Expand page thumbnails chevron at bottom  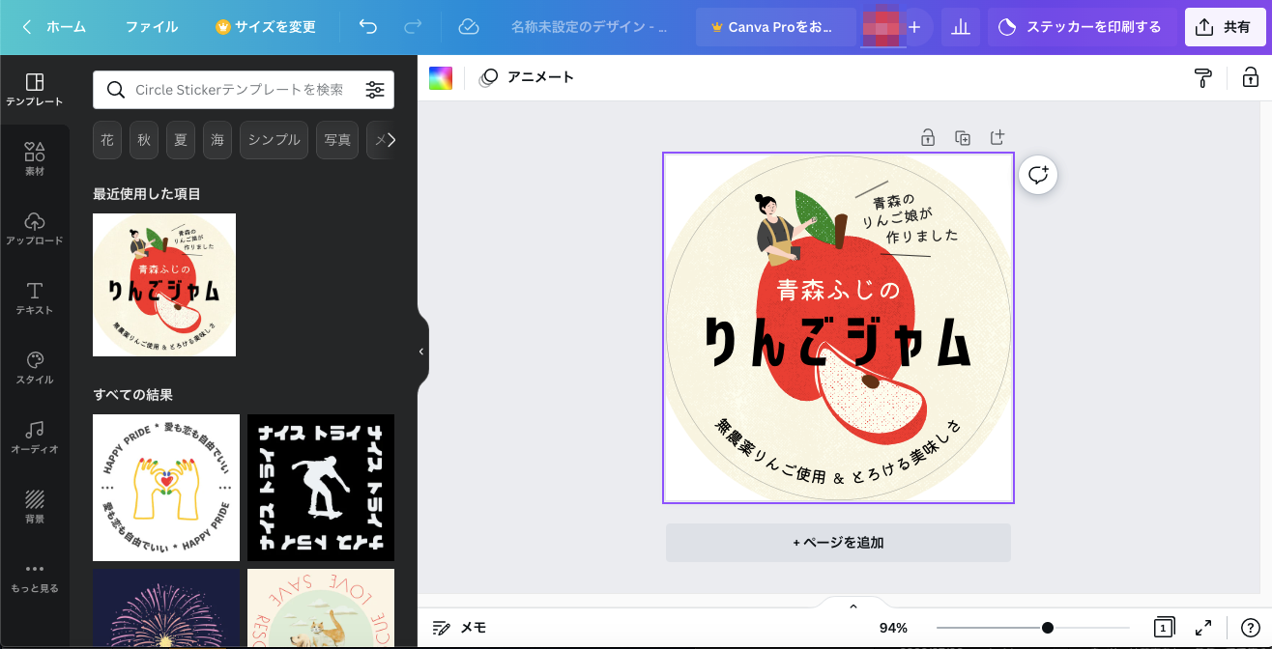[x=853, y=607]
